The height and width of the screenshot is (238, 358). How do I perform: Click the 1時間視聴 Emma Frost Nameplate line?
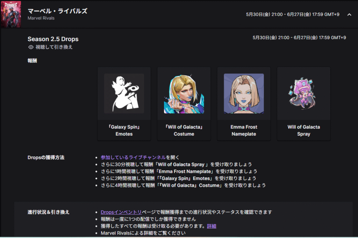tap(179, 171)
